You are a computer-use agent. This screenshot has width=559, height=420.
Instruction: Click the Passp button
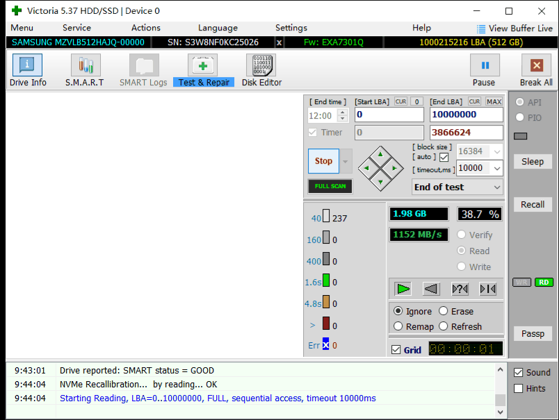click(x=533, y=334)
